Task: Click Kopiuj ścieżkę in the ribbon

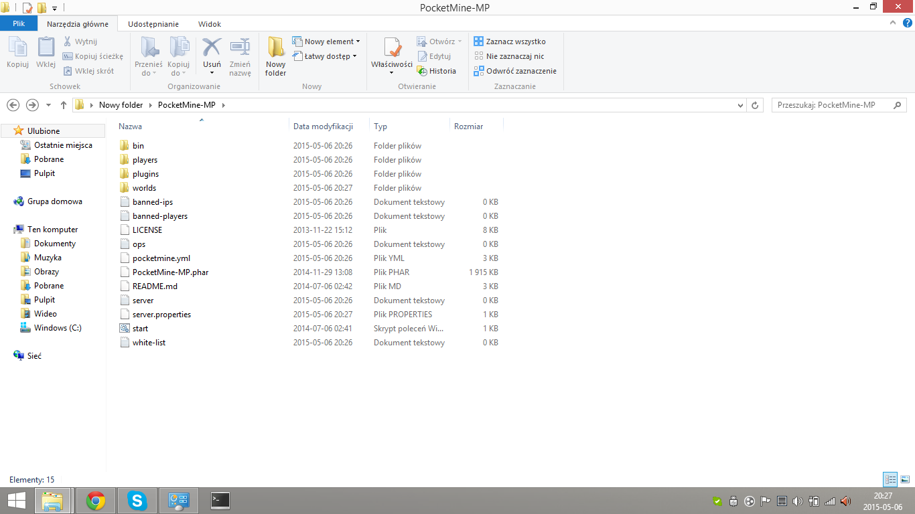Action: point(93,56)
